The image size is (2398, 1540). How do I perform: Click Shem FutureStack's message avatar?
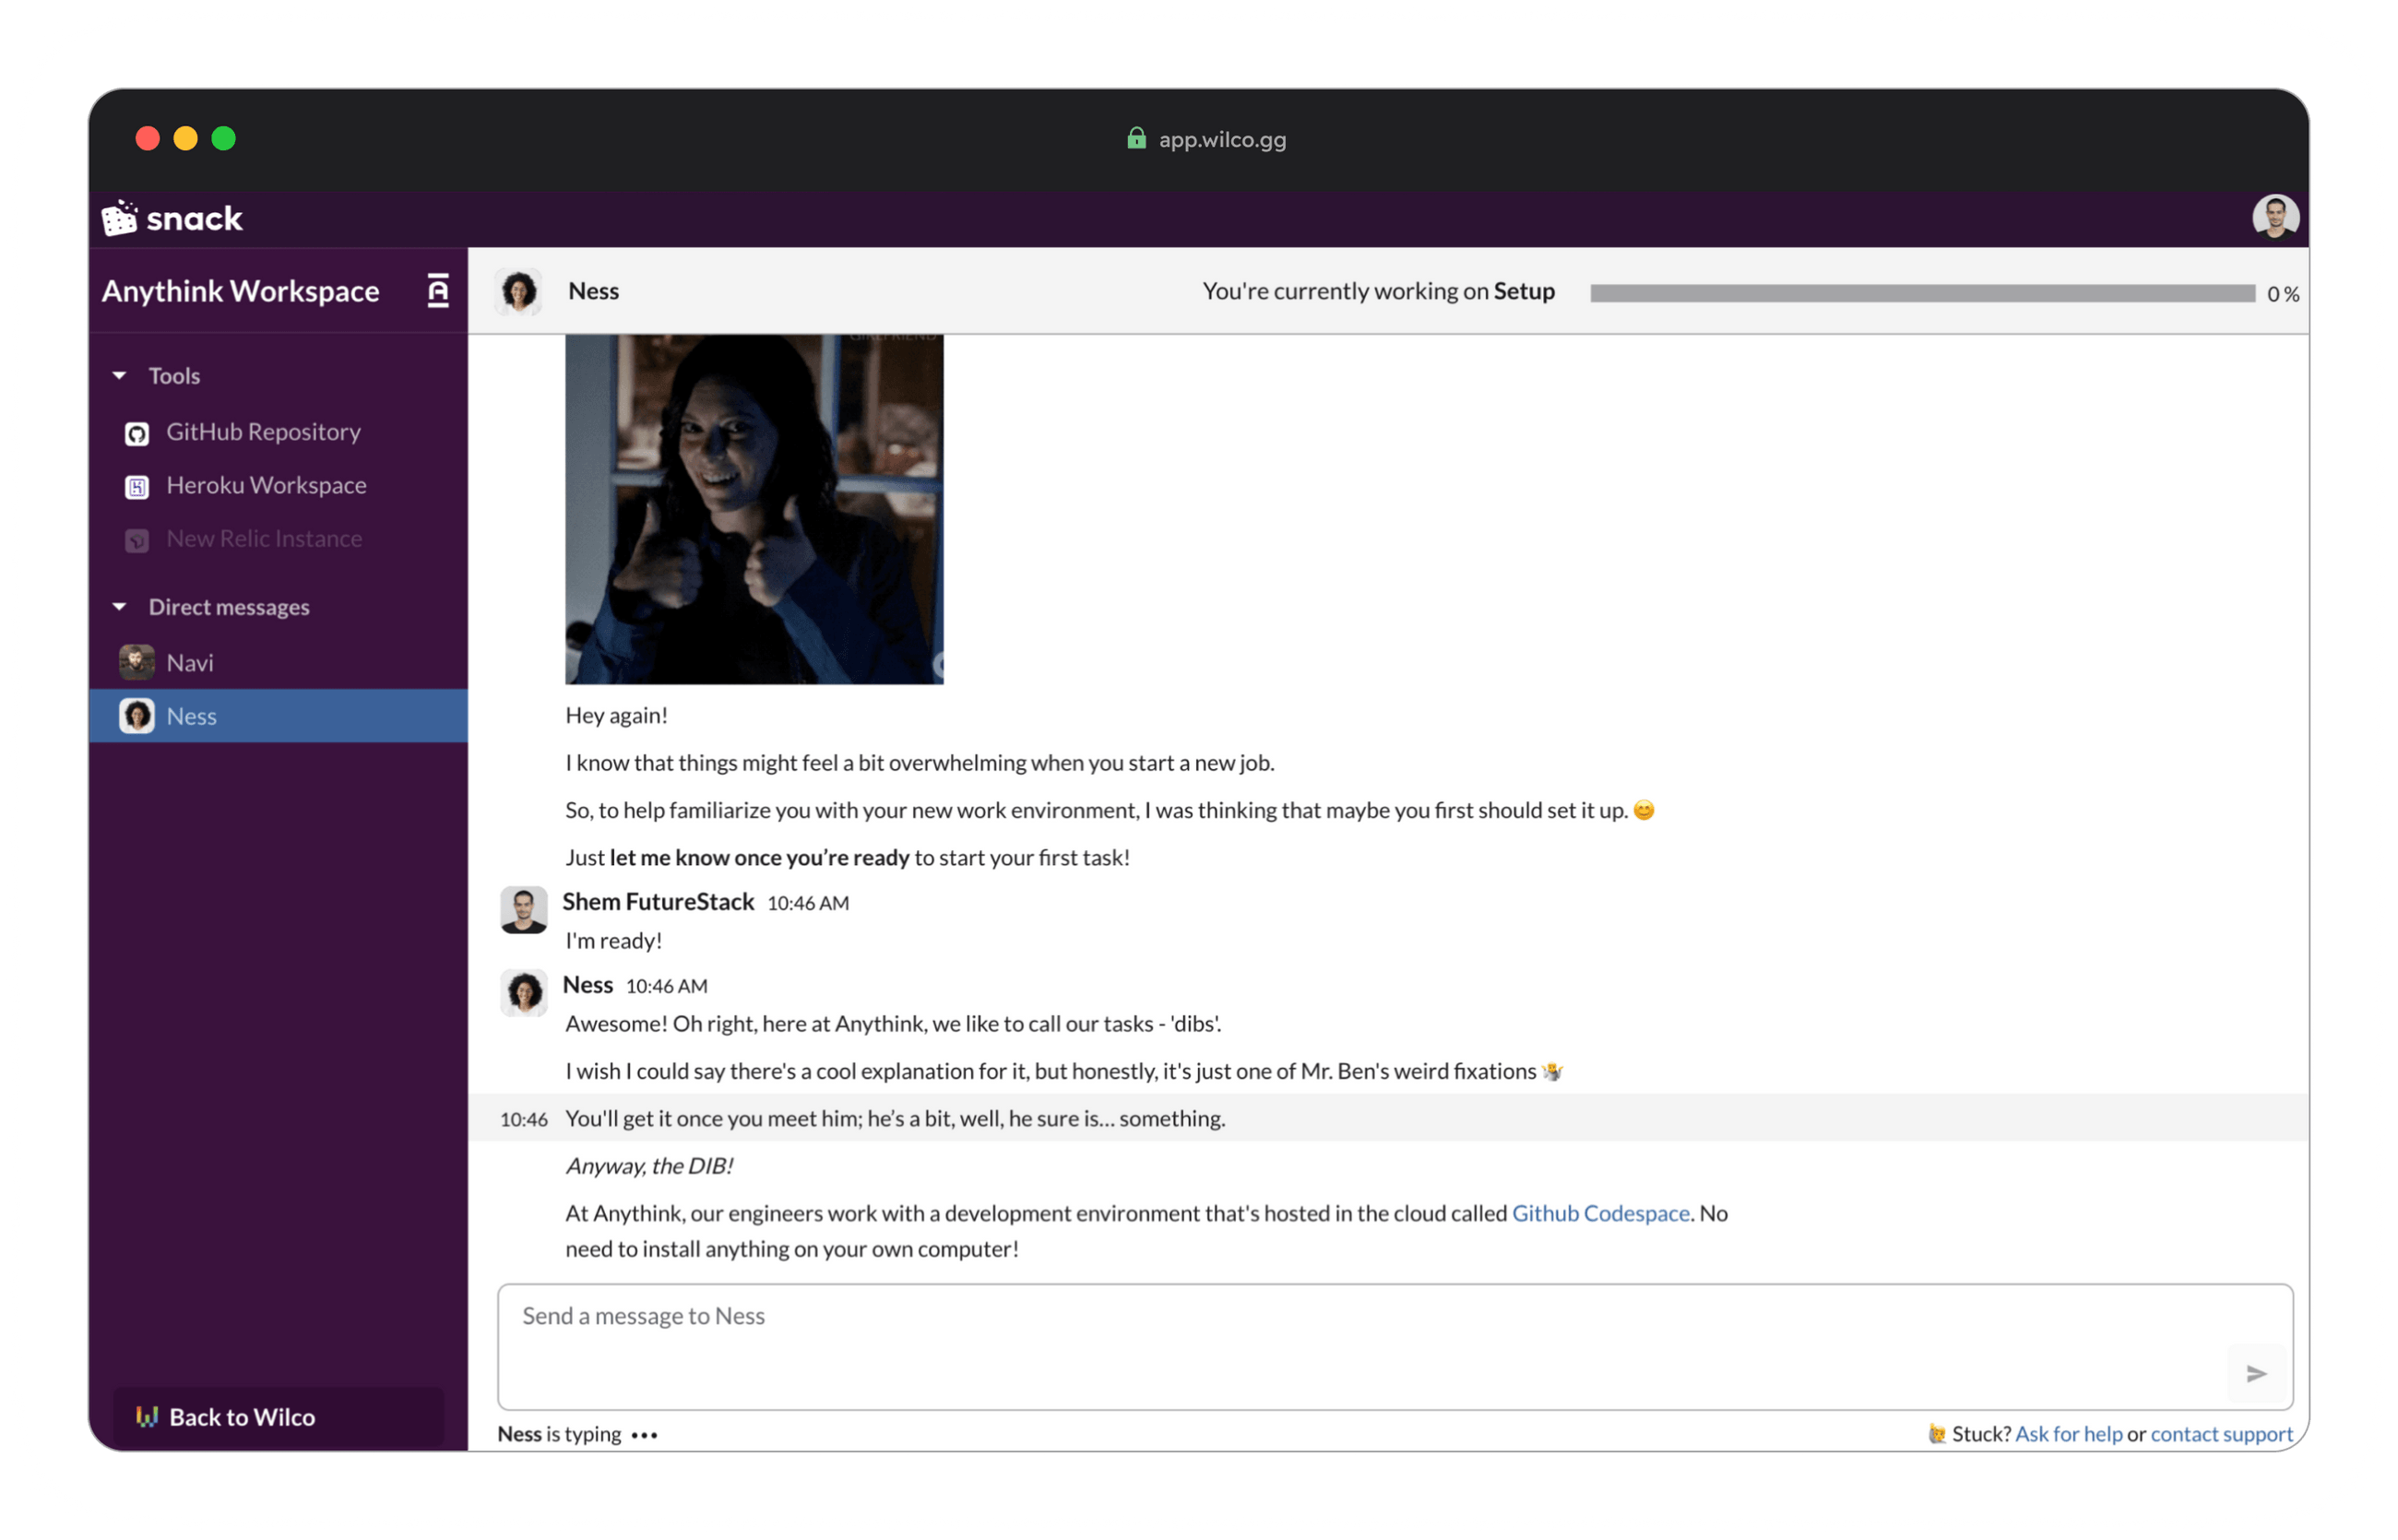click(x=523, y=910)
